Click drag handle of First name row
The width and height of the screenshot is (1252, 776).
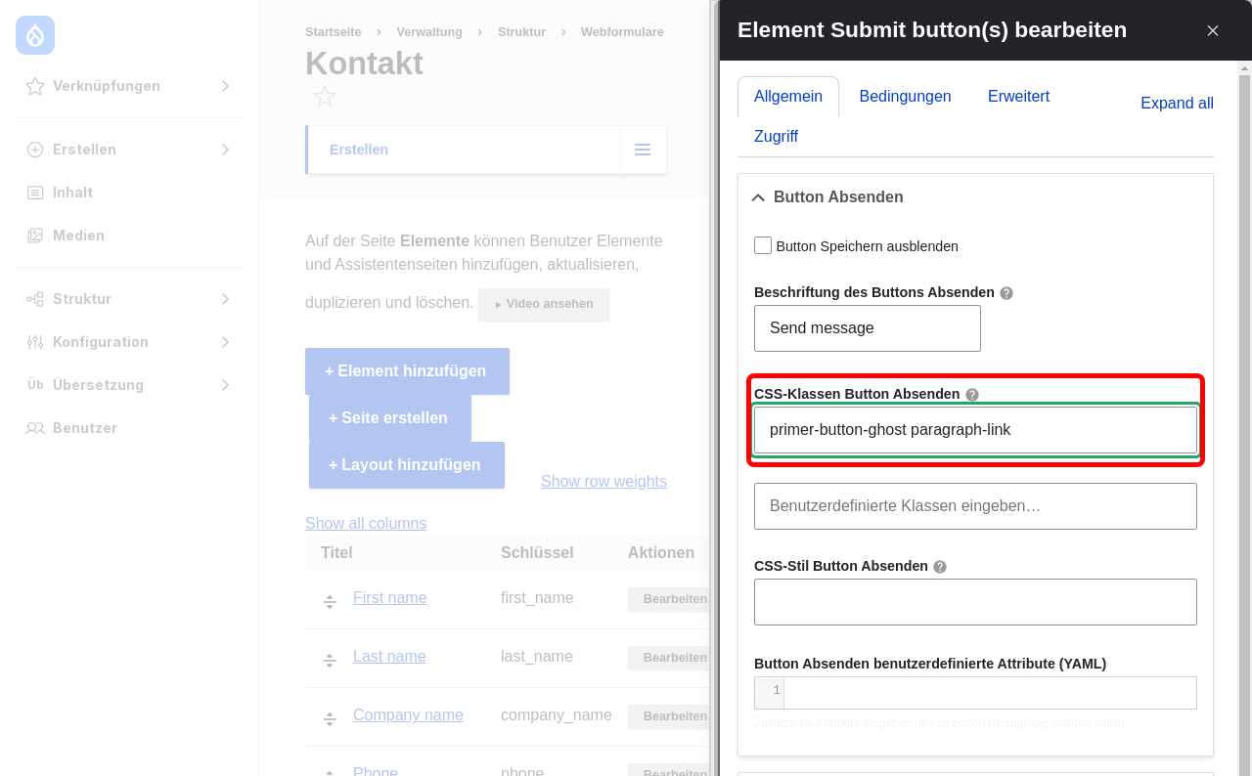coord(330,601)
